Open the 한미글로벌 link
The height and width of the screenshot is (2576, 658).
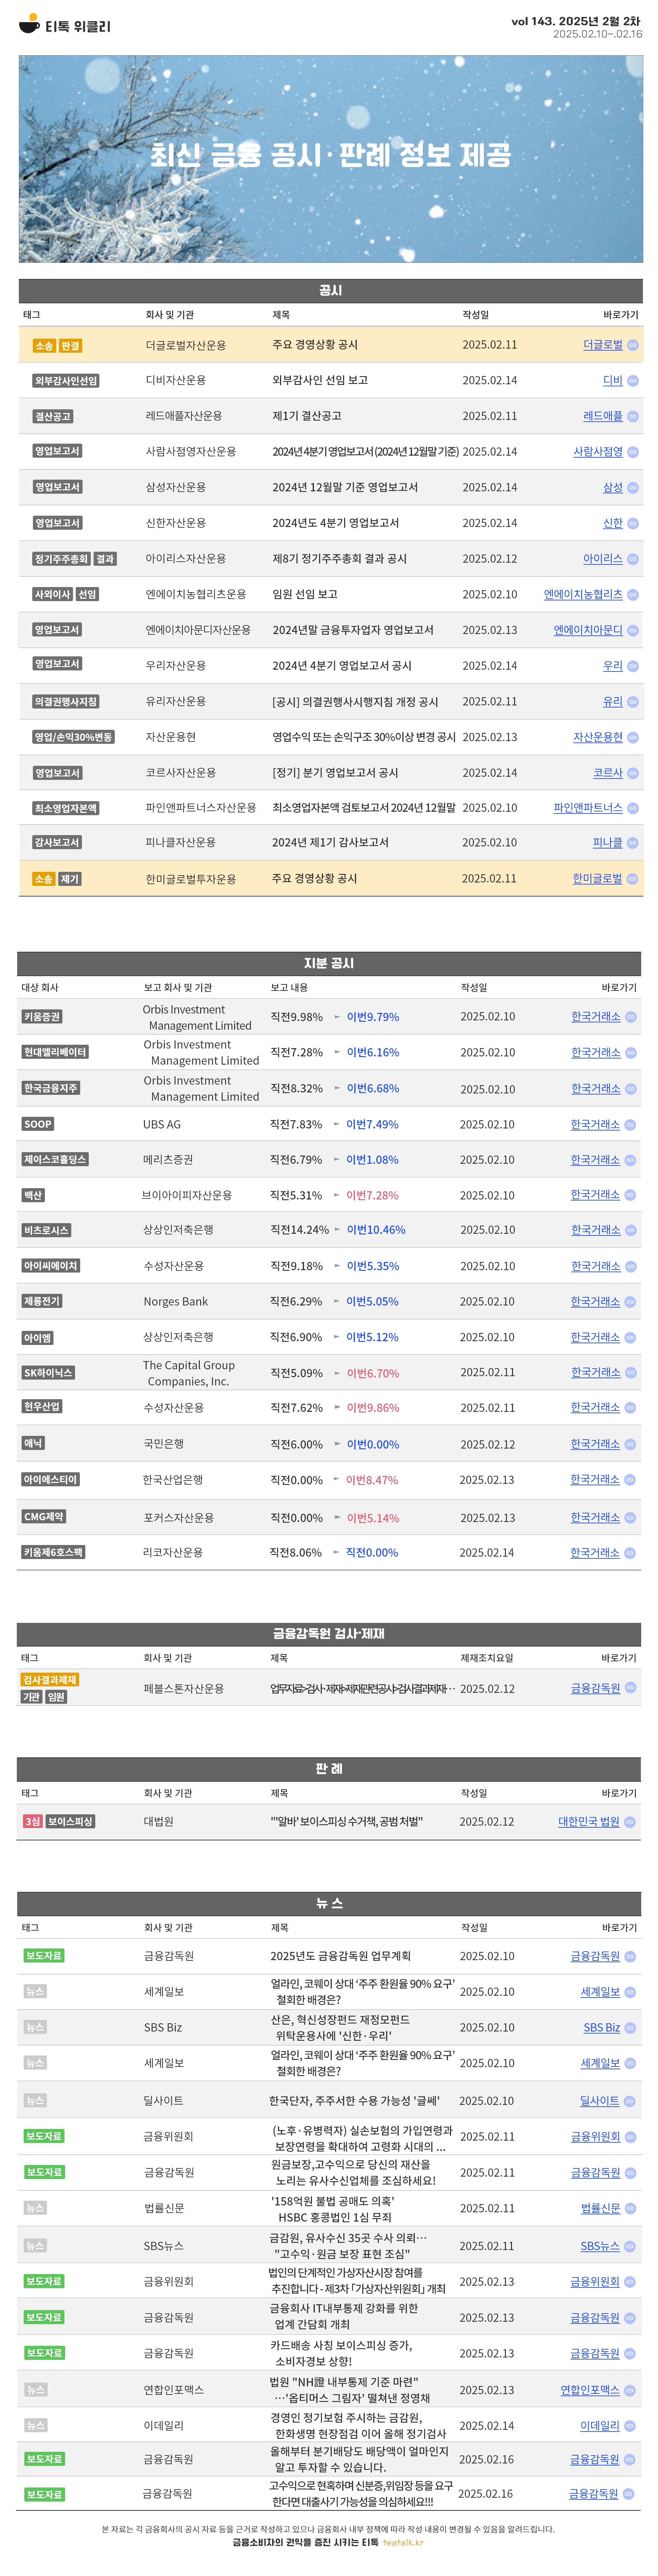point(597,879)
